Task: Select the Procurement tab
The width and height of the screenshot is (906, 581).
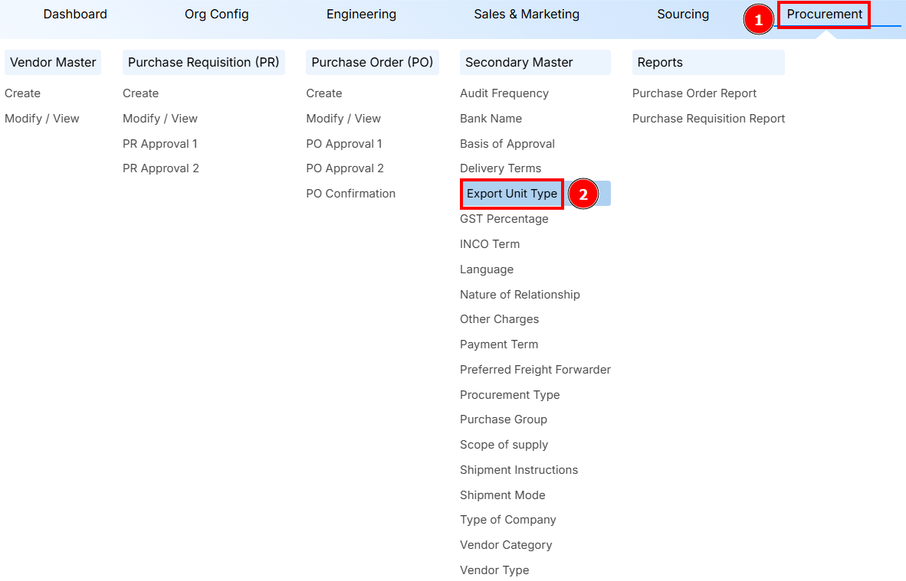Action: 823,14
